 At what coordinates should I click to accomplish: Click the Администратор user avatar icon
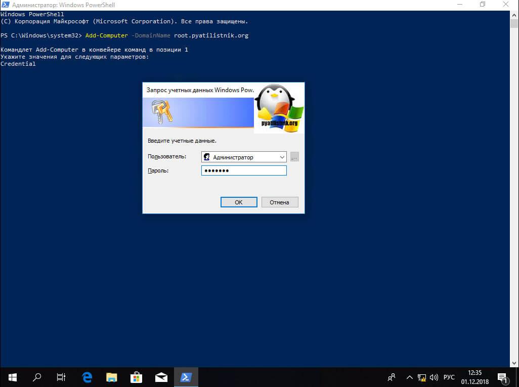pos(206,157)
